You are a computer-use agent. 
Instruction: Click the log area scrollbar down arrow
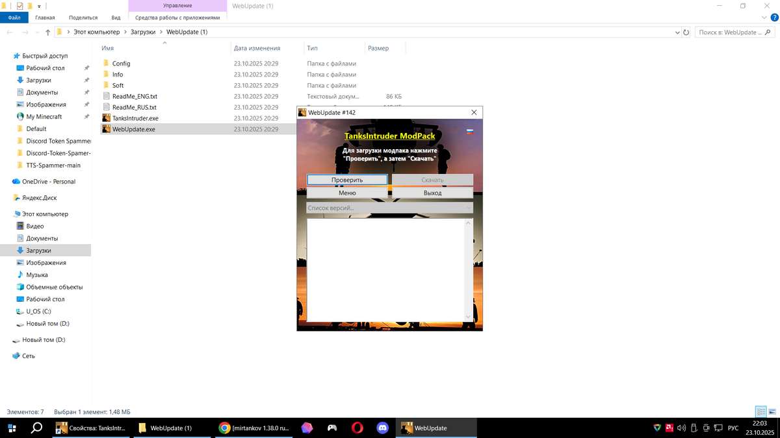469,317
